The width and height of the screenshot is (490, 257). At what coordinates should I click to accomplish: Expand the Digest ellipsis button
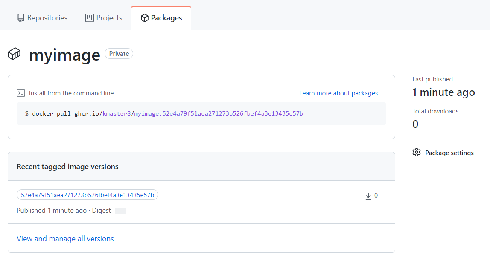point(121,211)
